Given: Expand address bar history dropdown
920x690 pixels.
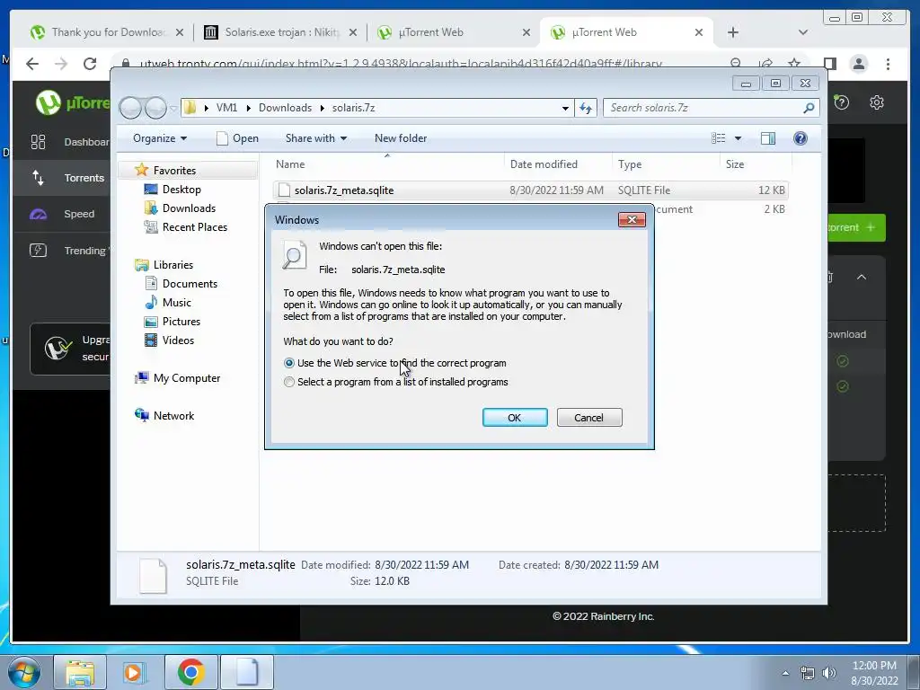Looking at the screenshot, I should [565, 108].
